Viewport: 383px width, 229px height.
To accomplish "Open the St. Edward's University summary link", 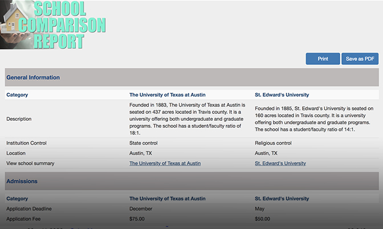I will pyautogui.click(x=280, y=163).
